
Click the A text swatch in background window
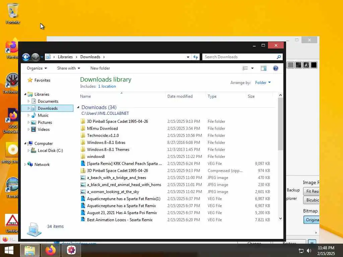[306, 65]
